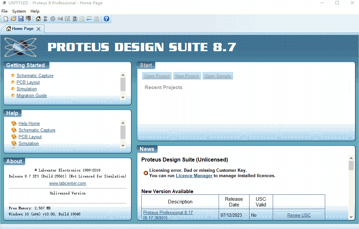Viewport: 359px width, 229px height.
Task: Click the www.labcenter.com link
Action: (x=67, y=183)
